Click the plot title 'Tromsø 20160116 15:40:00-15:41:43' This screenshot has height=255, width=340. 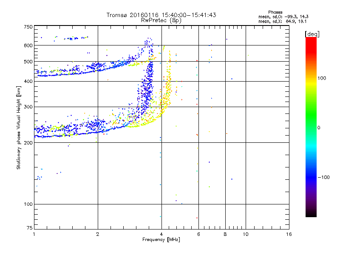161,15
